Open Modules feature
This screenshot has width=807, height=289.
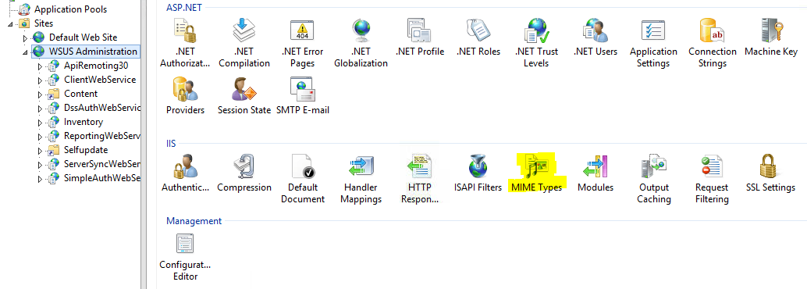(x=595, y=173)
